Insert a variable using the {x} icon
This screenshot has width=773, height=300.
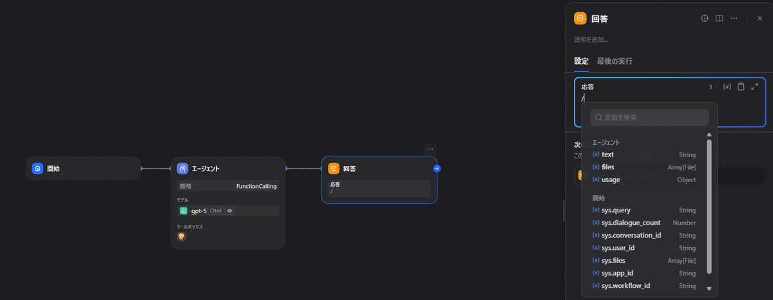727,87
